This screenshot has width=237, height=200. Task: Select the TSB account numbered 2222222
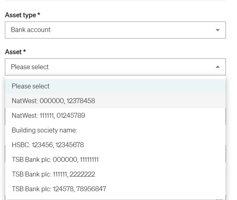tap(53, 174)
